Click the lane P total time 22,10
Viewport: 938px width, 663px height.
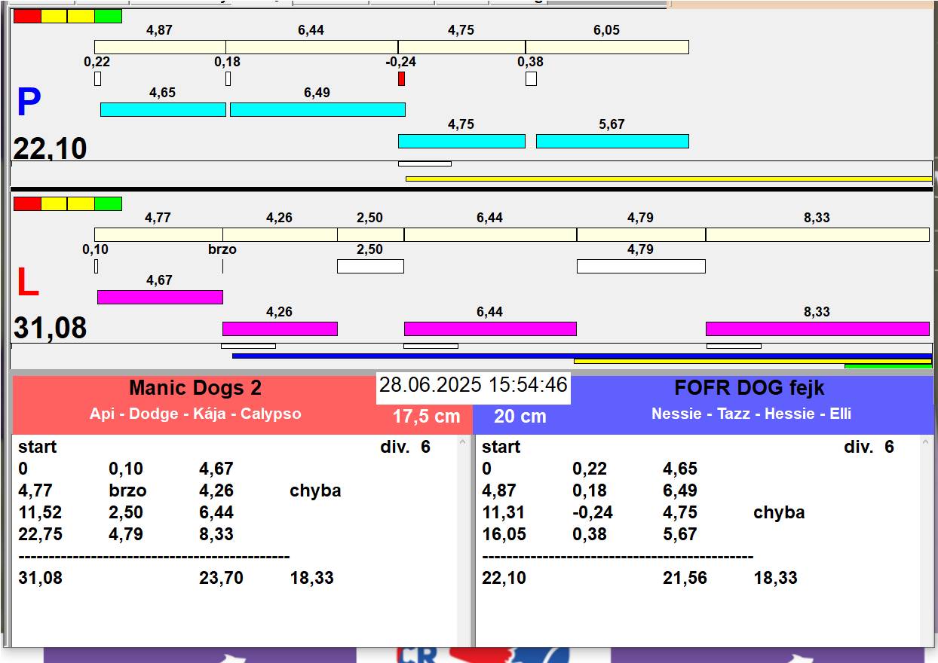tap(50, 148)
